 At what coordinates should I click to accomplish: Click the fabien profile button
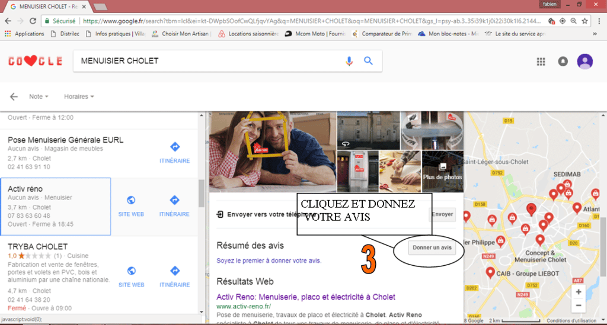click(550, 4)
